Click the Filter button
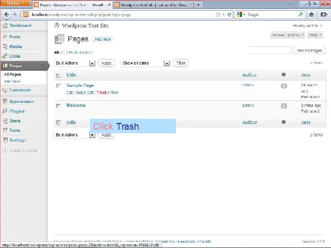Viewport: 331px width, 248px height. [180, 63]
